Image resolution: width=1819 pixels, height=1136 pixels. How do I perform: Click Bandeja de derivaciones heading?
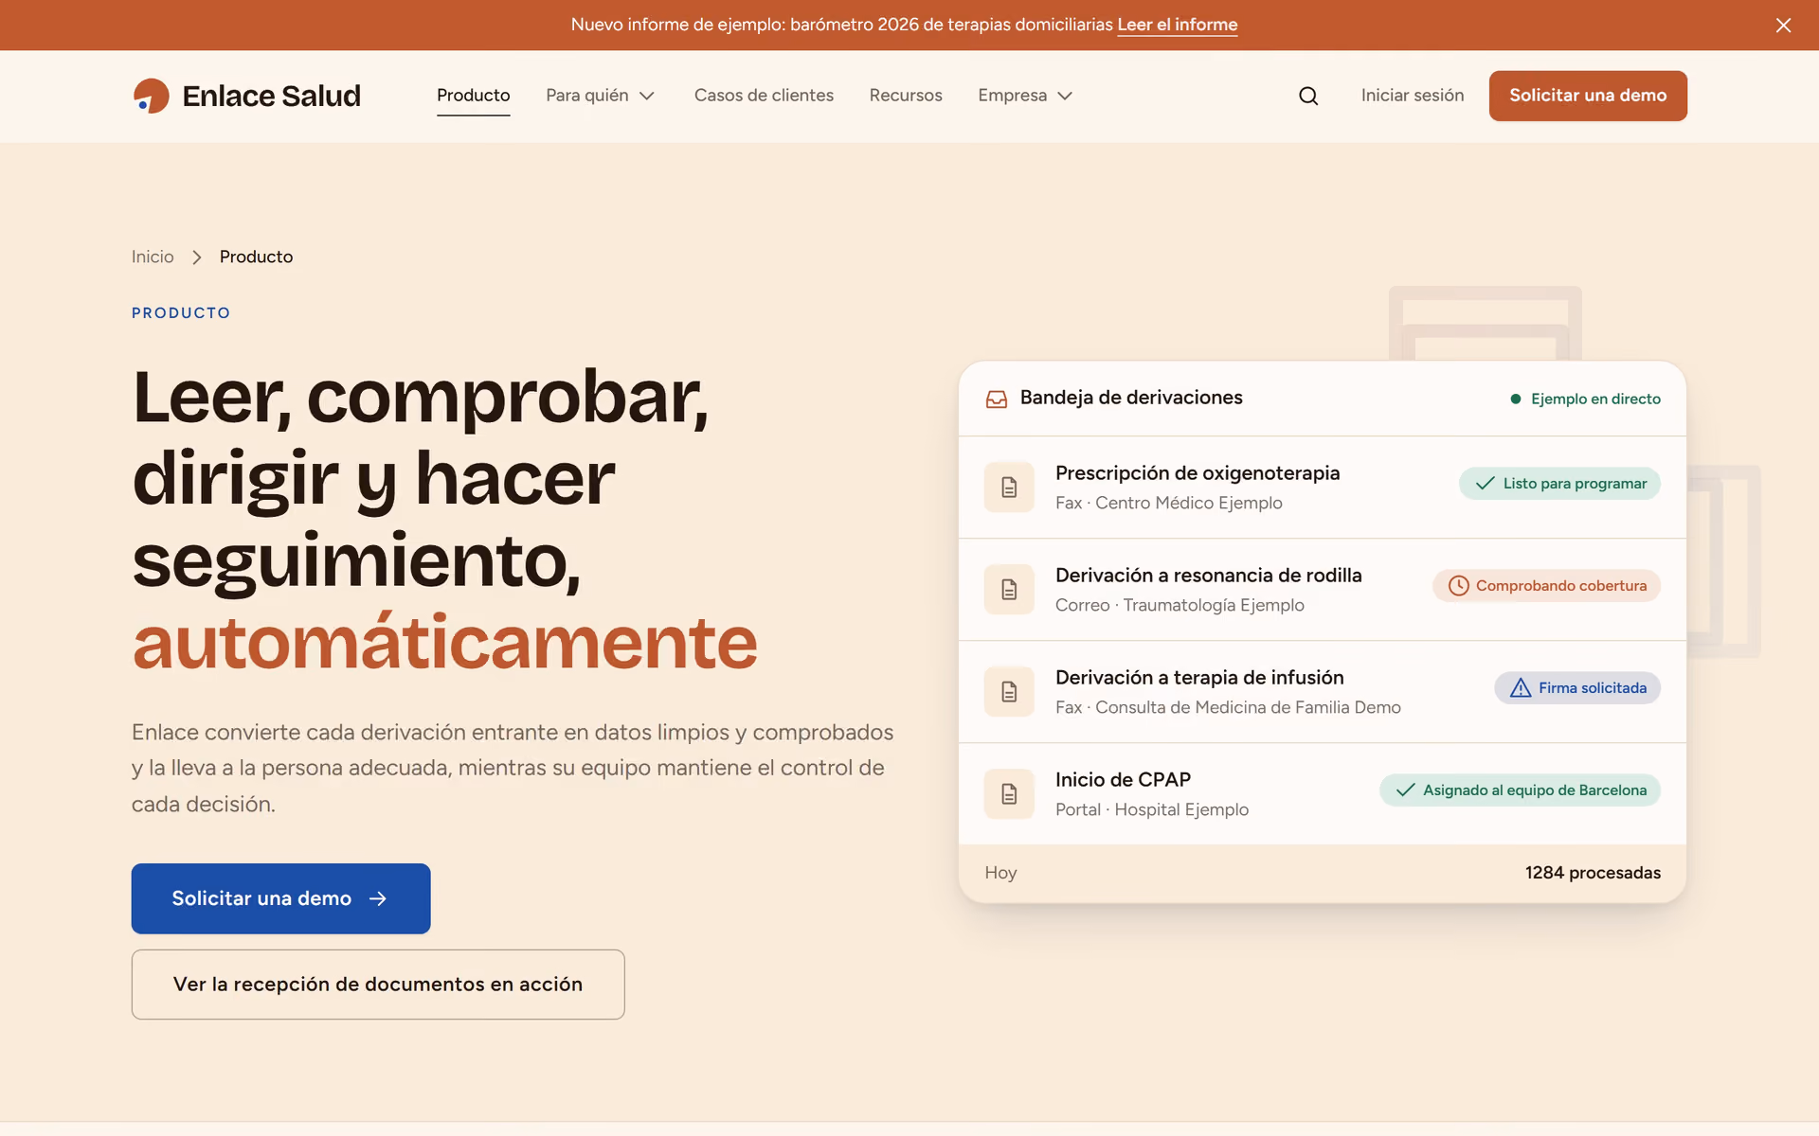(1131, 398)
